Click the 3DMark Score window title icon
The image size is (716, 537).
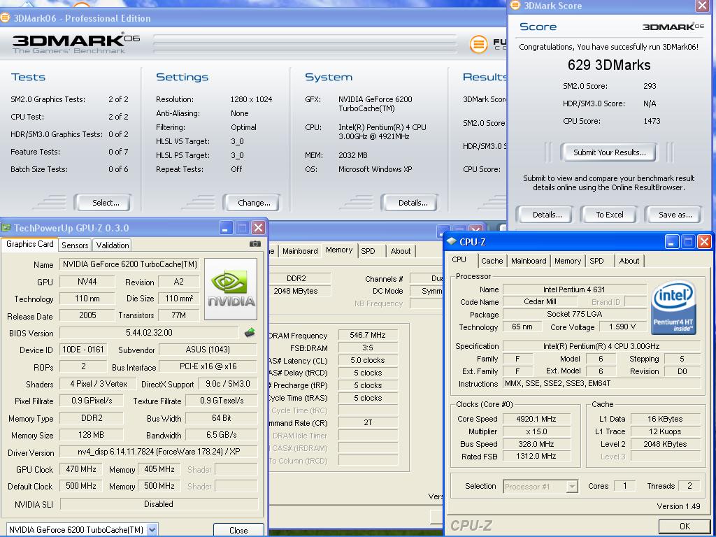(515, 6)
